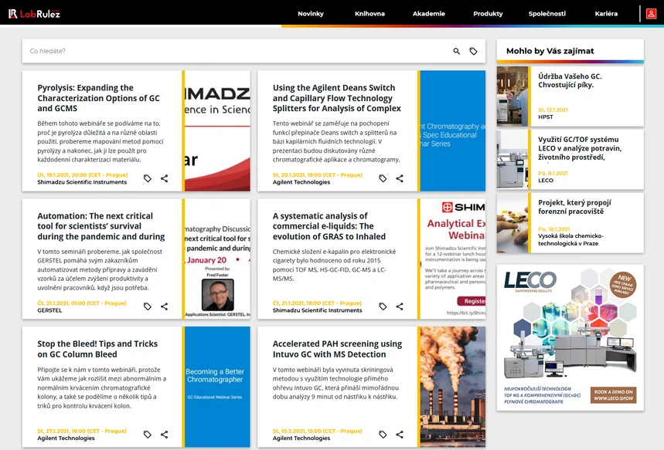Image resolution: width=664 pixels, height=450 pixels.
Task: Open the Kariéra menu
Action: pyautogui.click(x=606, y=14)
